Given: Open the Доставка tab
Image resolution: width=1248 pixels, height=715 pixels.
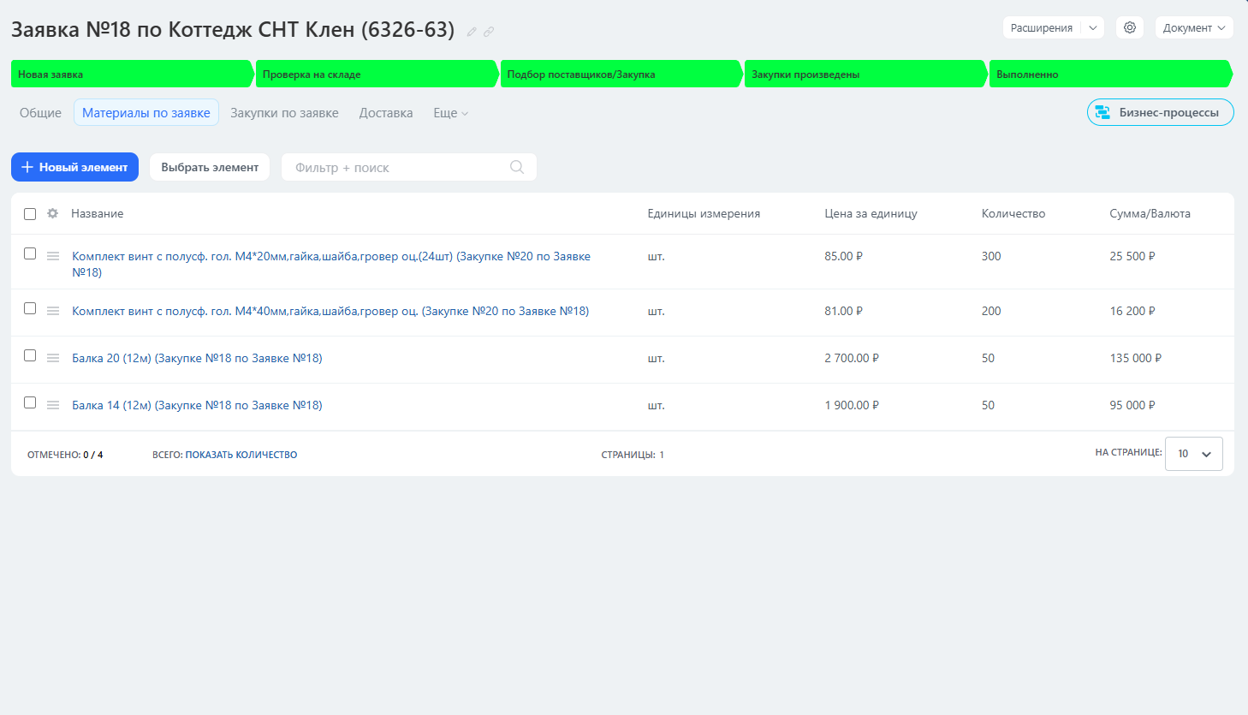Looking at the screenshot, I should (x=386, y=113).
